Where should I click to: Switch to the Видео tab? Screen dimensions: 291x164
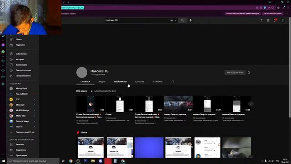[102, 82]
